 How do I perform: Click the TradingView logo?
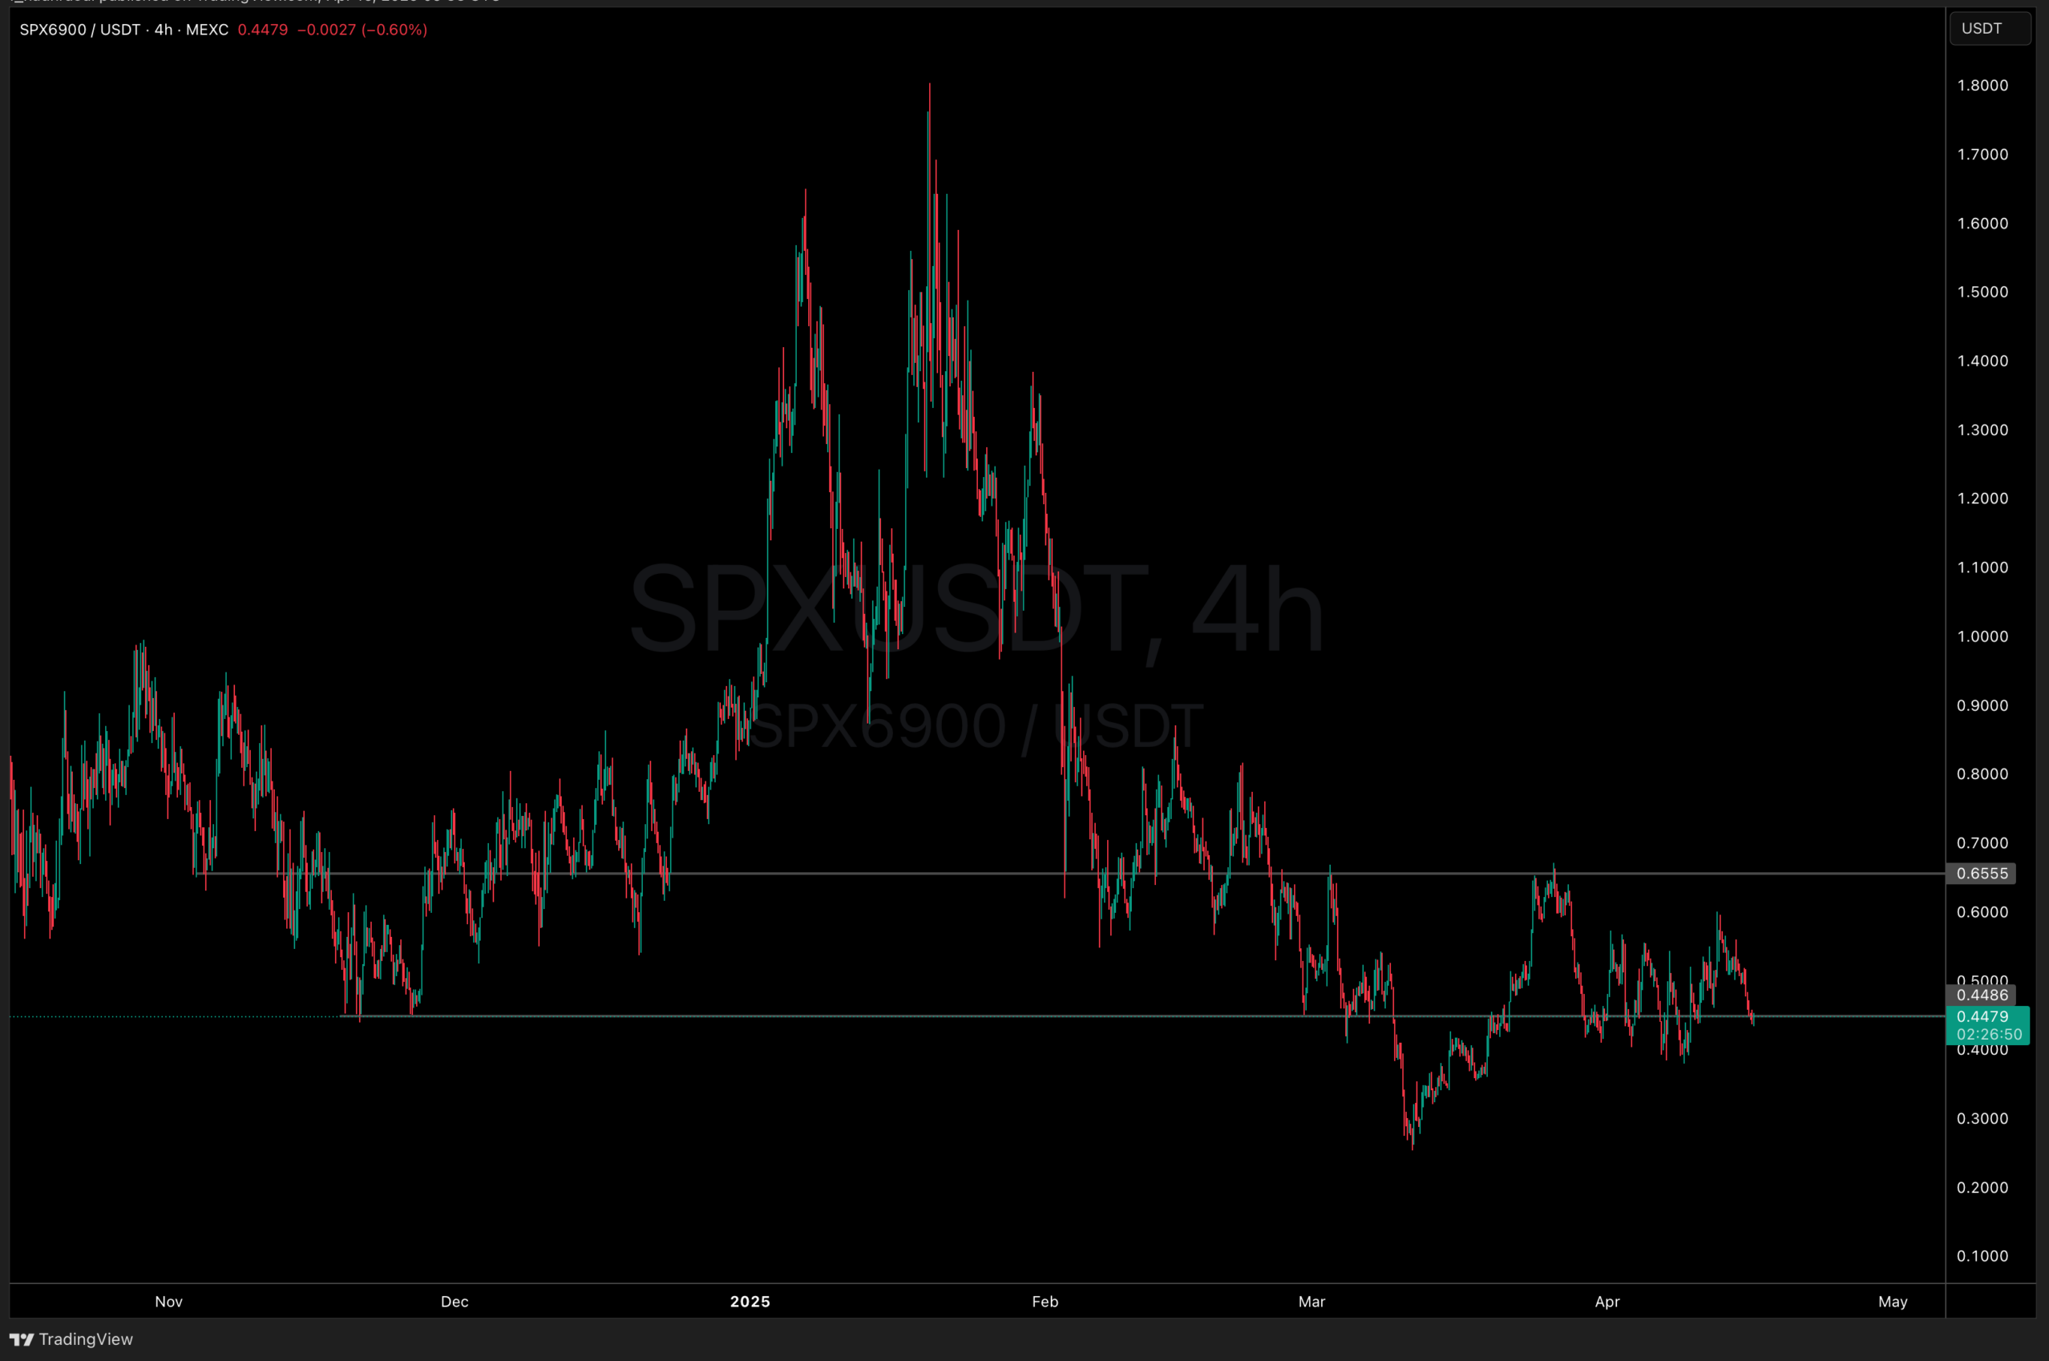pyautogui.click(x=71, y=1339)
